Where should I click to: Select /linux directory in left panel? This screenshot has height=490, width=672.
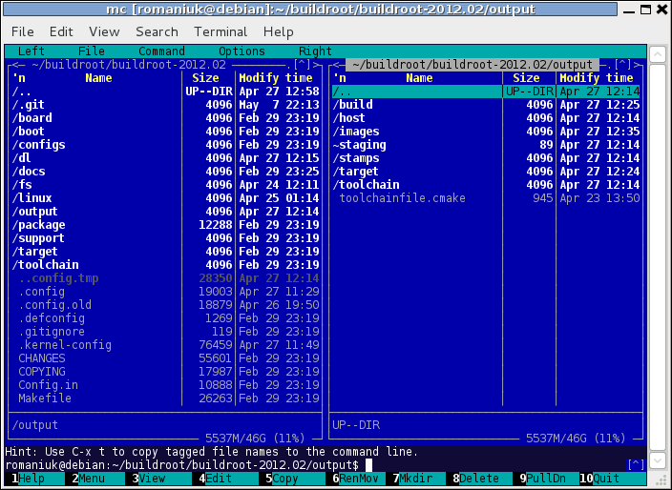click(x=165, y=197)
